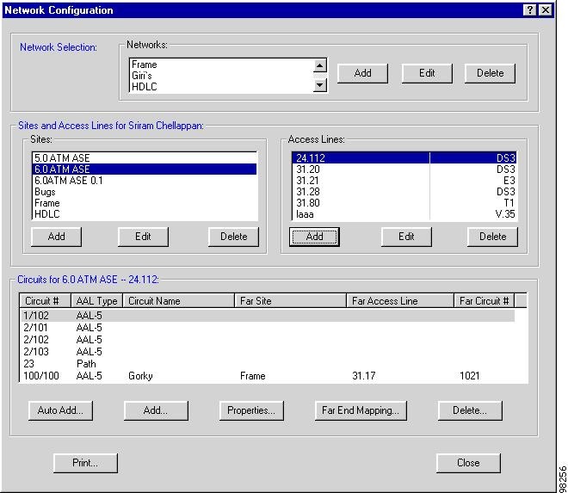Print the network configuration
The height and width of the screenshot is (493, 568).
[x=85, y=463]
